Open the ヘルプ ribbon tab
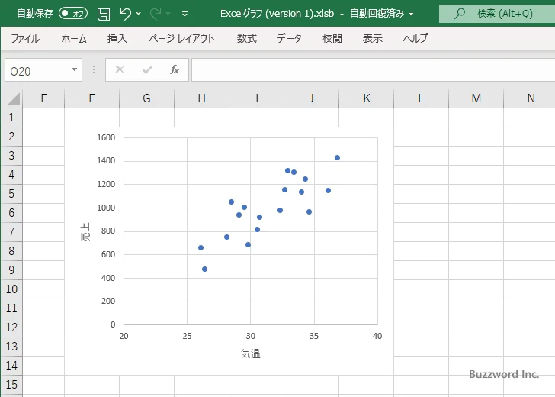Image resolution: width=555 pixels, height=397 pixels. (x=415, y=38)
